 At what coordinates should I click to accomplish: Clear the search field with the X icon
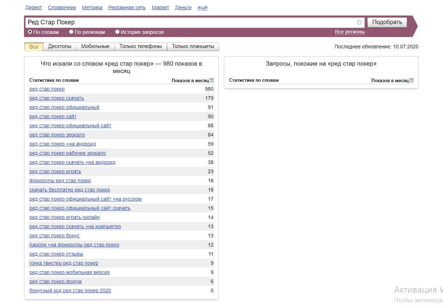click(x=359, y=23)
